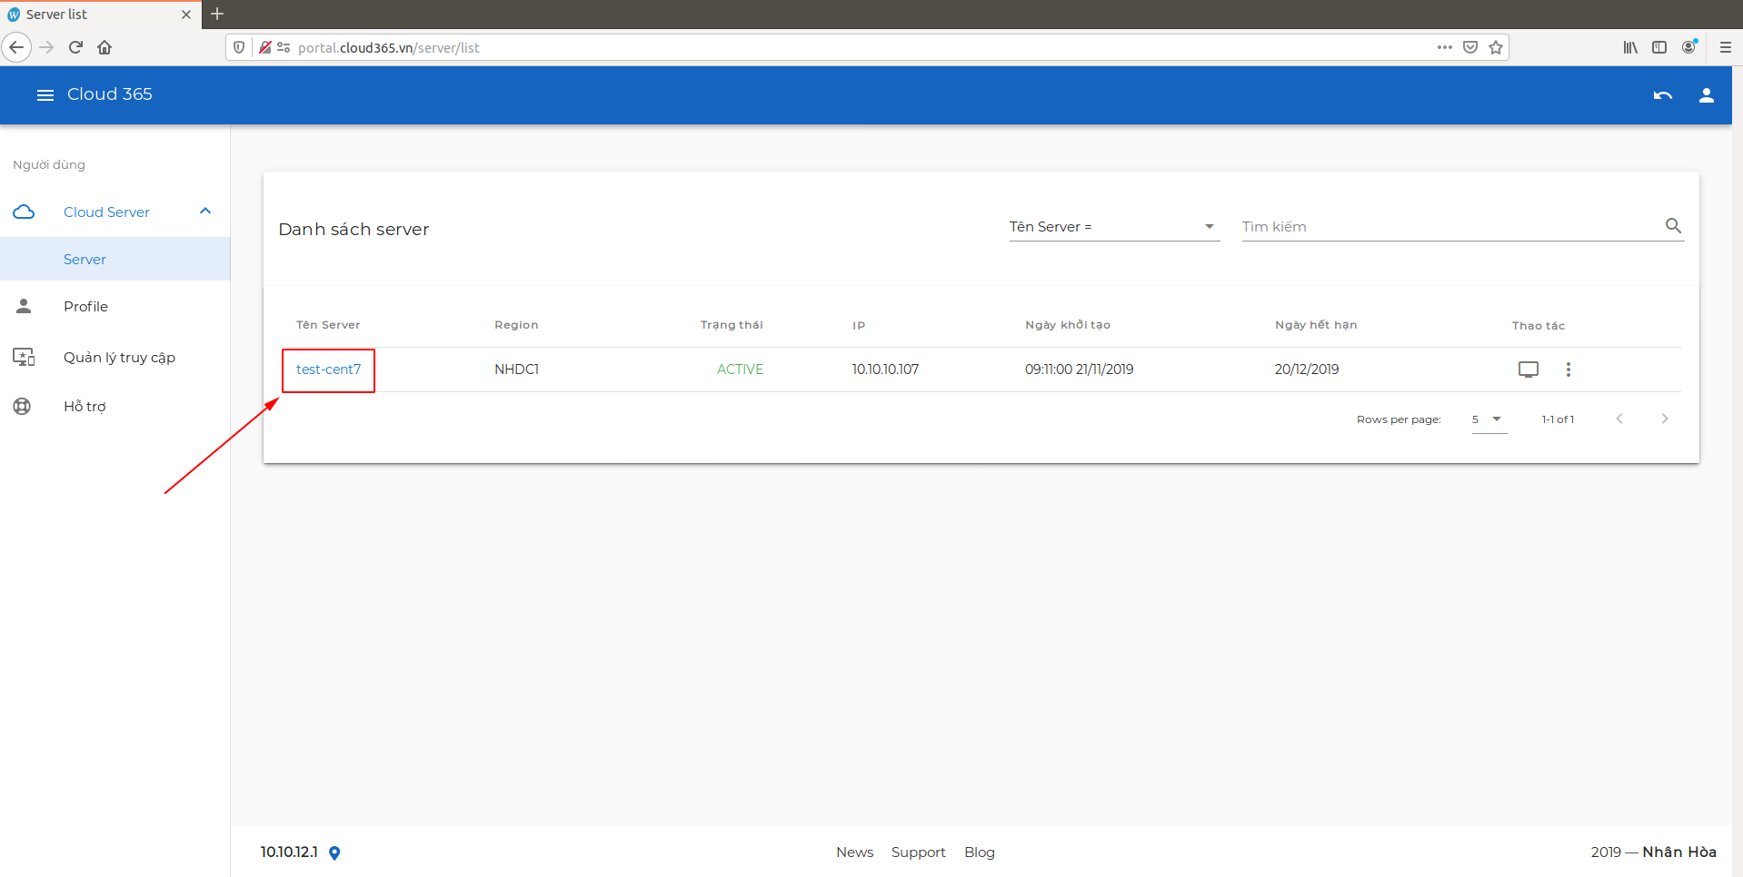Click the browser back button
This screenshot has height=877, width=1743.
pyautogui.click(x=16, y=47)
